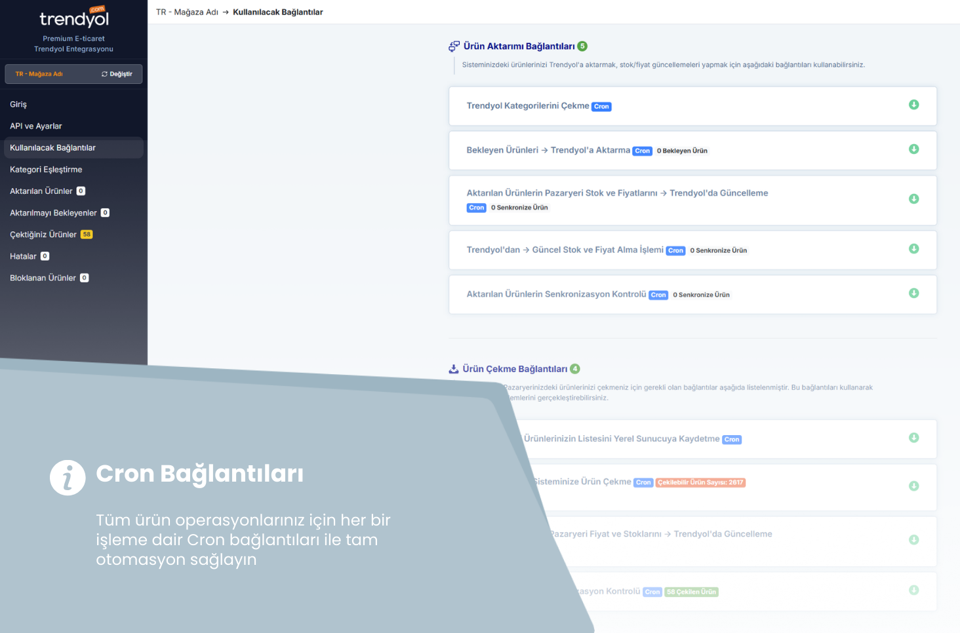Screen dimensions: 960x633
Task: Click the Cron badge beside Trendyol Kategorilerini Çekme
Action: (x=601, y=107)
